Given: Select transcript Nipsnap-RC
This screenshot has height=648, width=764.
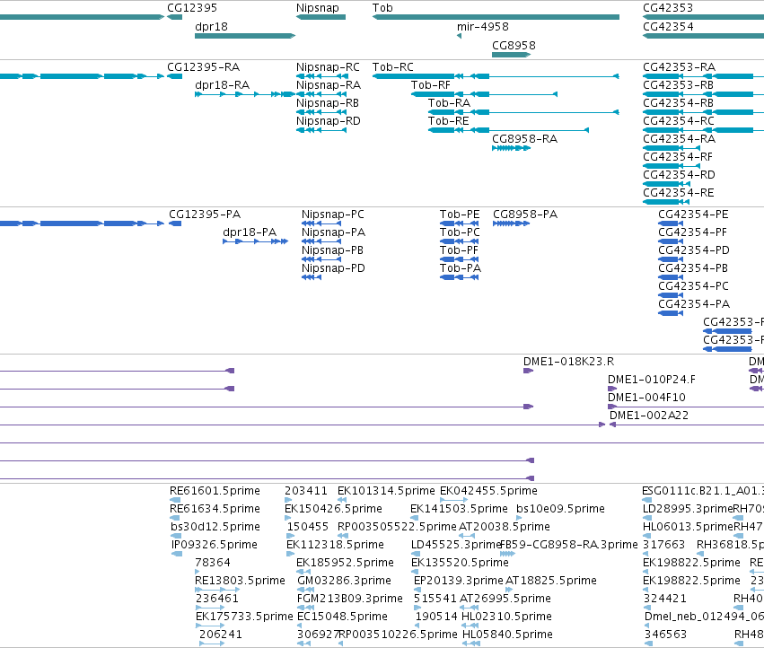Looking at the screenshot, I should tap(321, 76).
